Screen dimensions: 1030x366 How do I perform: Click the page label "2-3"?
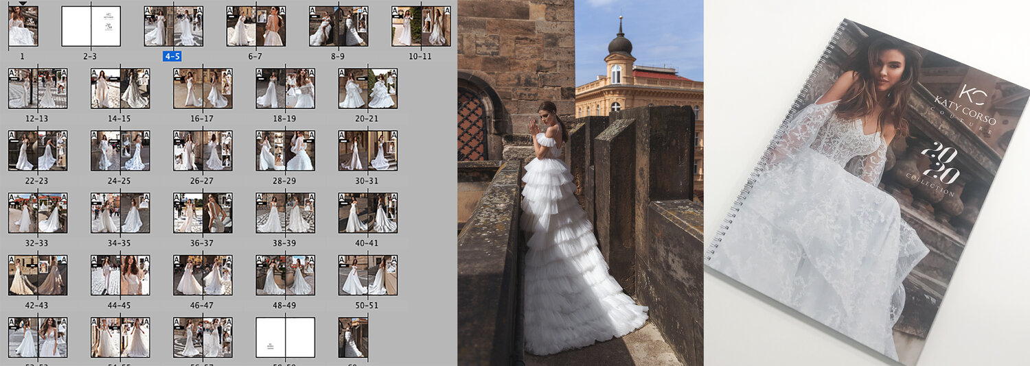pos(90,56)
